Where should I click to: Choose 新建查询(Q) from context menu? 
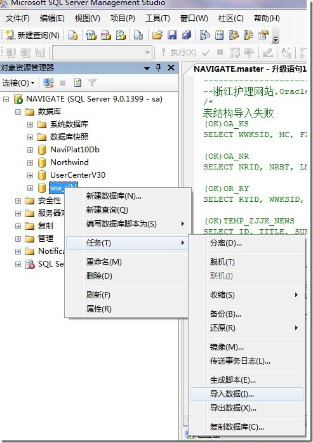(x=127, y=210)
